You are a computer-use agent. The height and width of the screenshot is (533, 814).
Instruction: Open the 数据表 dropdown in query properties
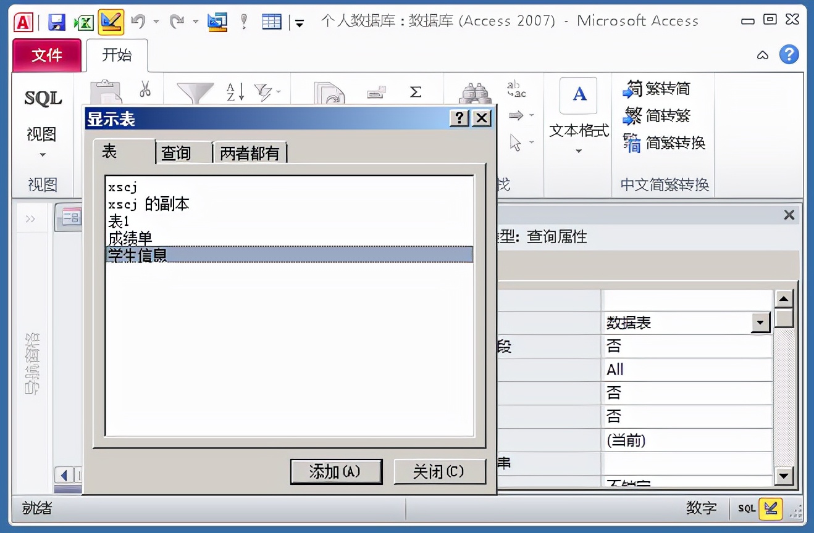[761, 322]
